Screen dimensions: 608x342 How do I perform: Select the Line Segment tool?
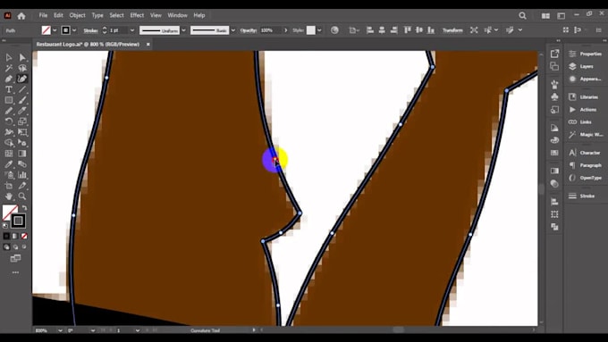pyautogui.click(x=22, y=89)
